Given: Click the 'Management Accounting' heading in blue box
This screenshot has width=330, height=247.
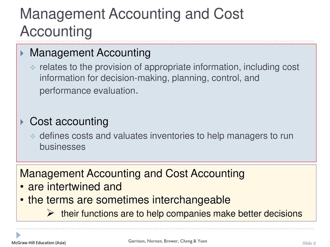Looking at the screenshot, I should point(90,53).
